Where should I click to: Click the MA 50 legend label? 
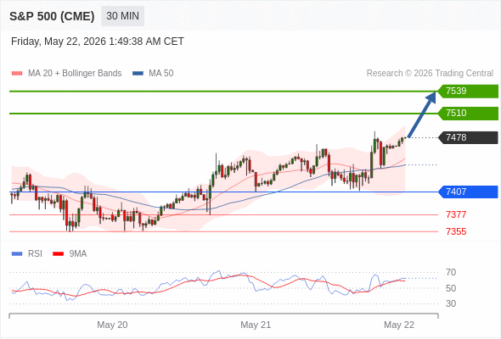[x=161, y=74]
